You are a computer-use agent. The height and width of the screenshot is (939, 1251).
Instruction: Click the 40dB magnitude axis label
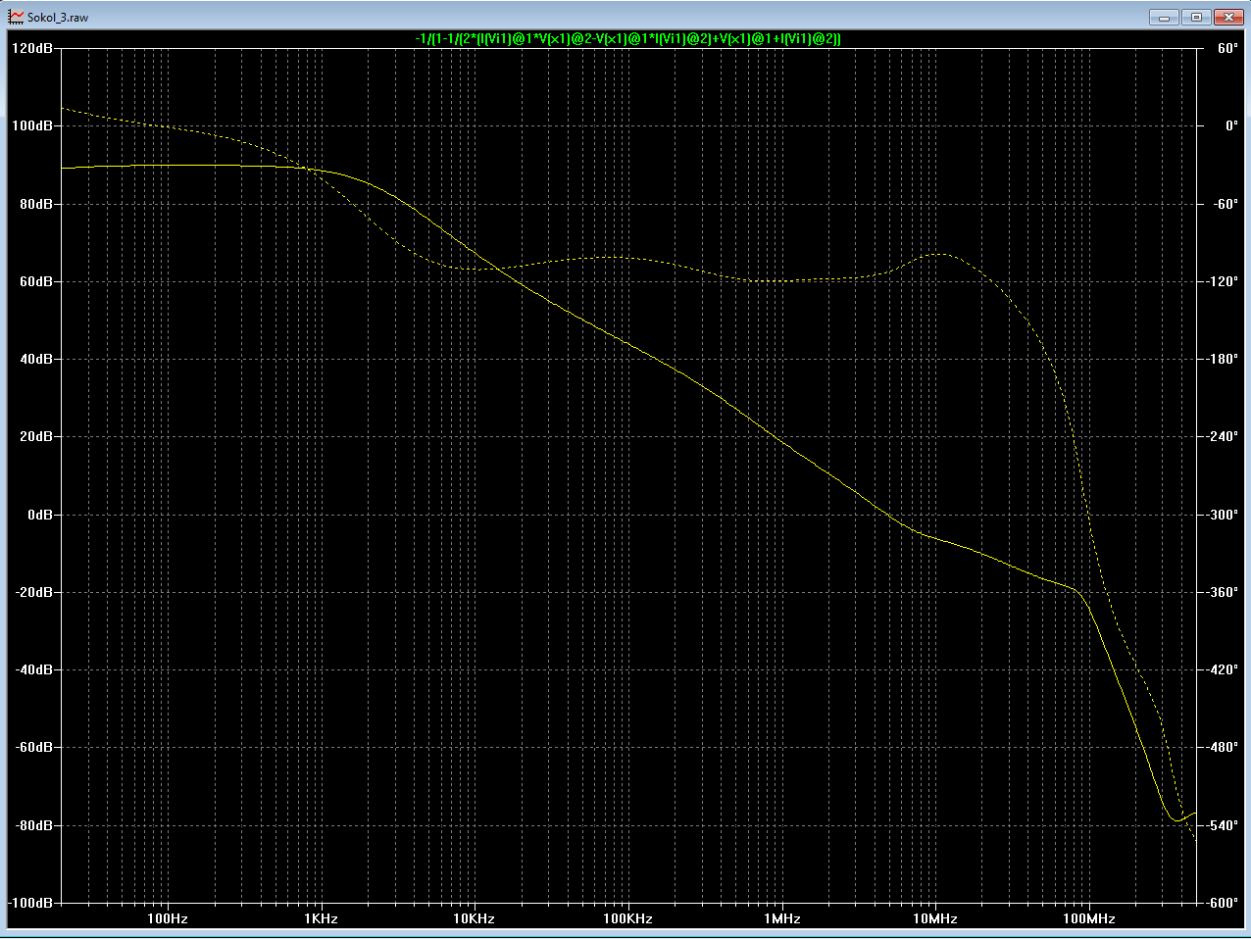[x=35, y=359]
